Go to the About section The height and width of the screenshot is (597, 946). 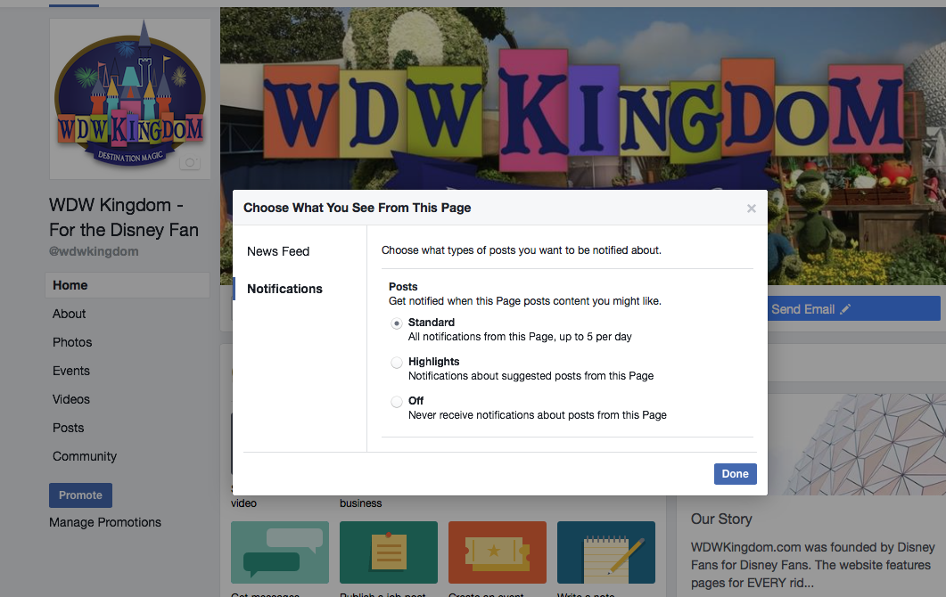tap(70, 314)
